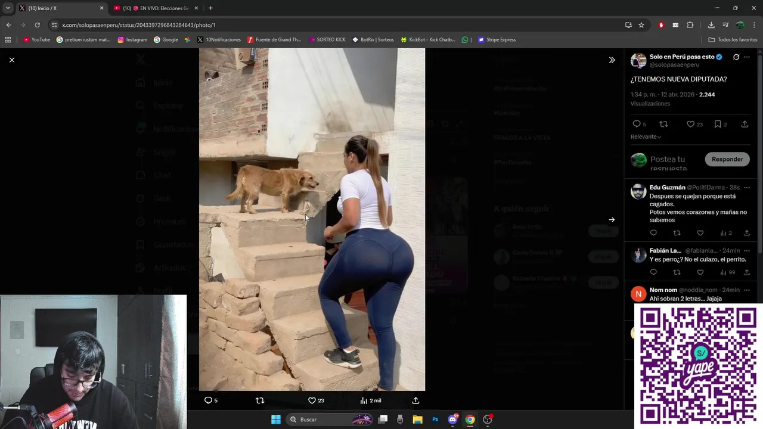Share the post from the sidebar action row
The image size is (763, 429).
coord(745,124)
